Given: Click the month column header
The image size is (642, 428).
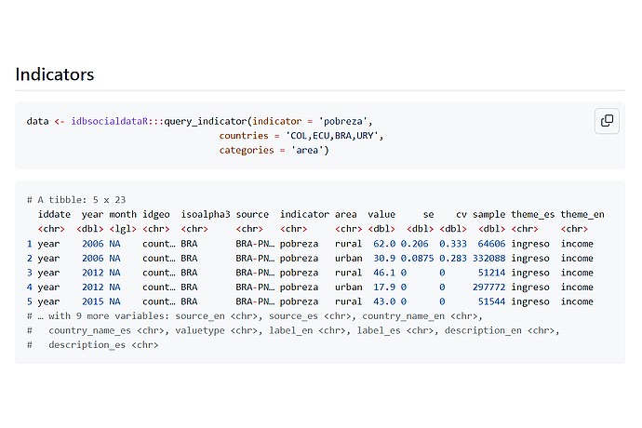Looking at the screenshot, I should tap(123, 214).
